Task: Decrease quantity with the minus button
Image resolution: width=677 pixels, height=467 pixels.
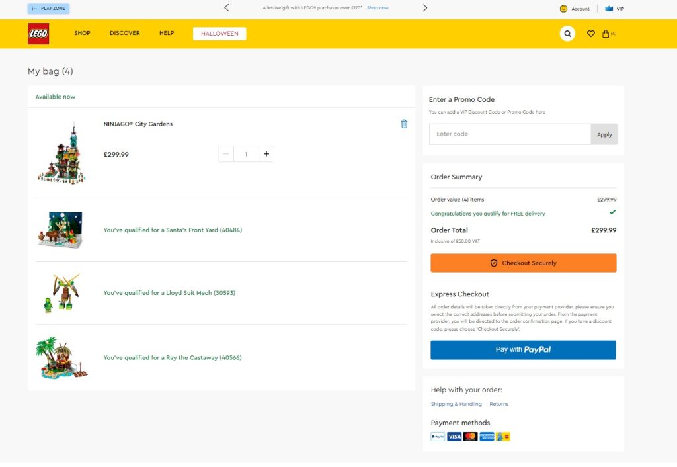Action: click(x=226, y=154)
